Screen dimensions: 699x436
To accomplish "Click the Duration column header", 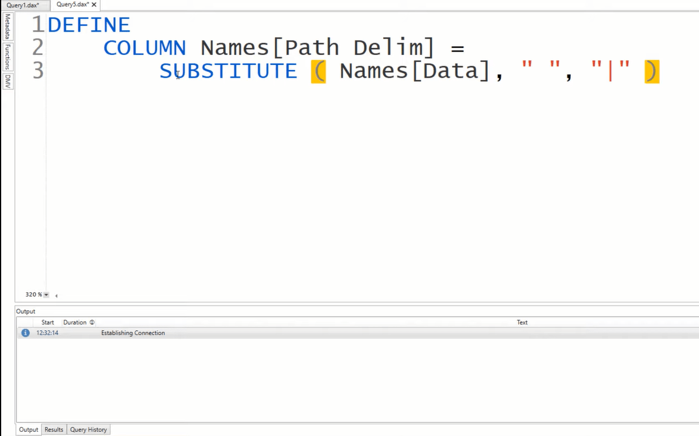I will coord(75,323).
